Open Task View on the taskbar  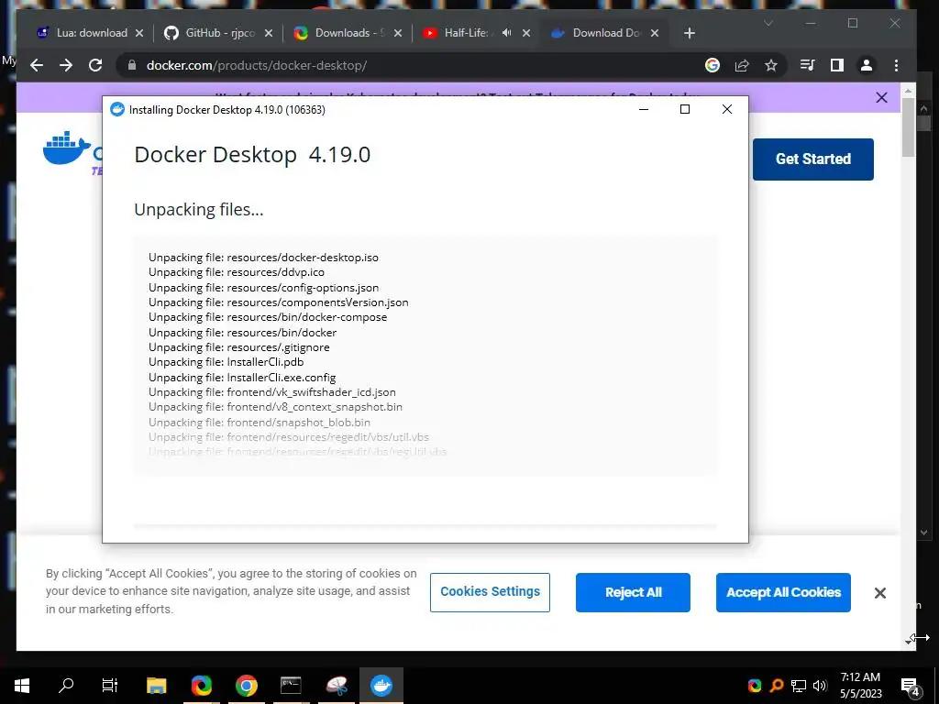click(110, 686)
